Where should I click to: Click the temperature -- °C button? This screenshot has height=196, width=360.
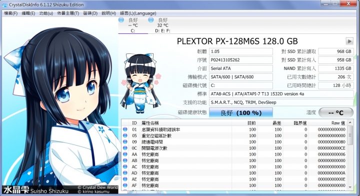pyautogui.click(x=335, y=113)
